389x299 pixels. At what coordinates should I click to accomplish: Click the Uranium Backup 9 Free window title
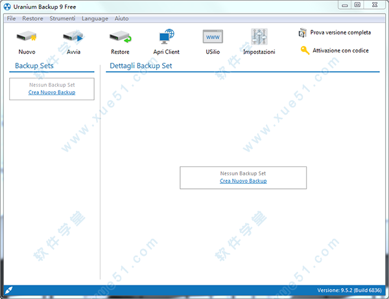coord(45,7)
